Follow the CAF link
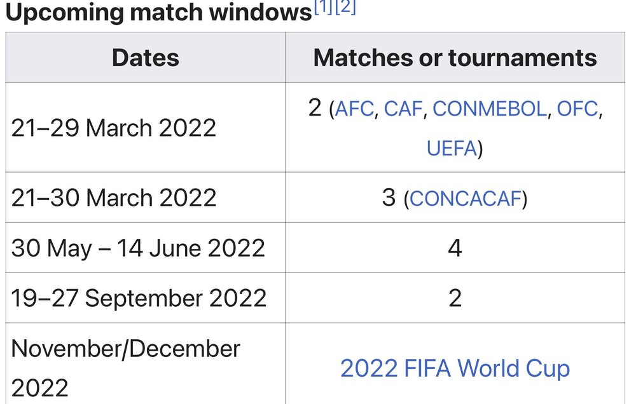Image resolution: width=636 pixels, height=404 pixels. (403, 109)
